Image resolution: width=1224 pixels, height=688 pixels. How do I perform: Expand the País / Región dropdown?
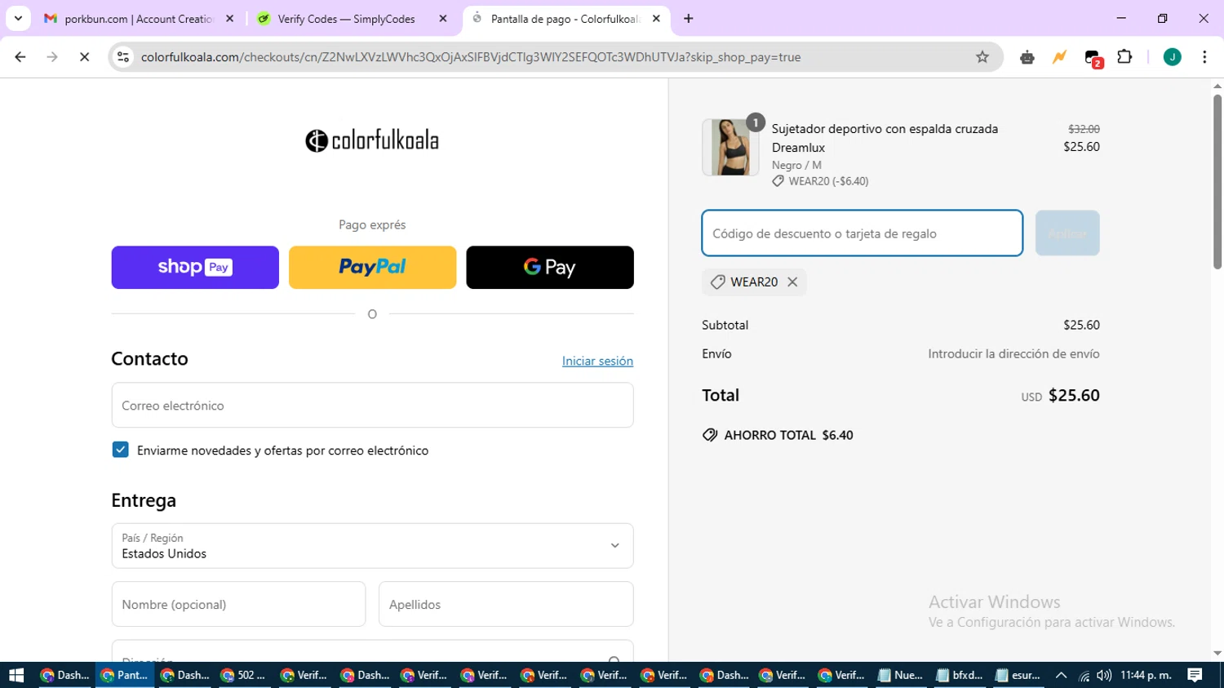tap(372, 546)
